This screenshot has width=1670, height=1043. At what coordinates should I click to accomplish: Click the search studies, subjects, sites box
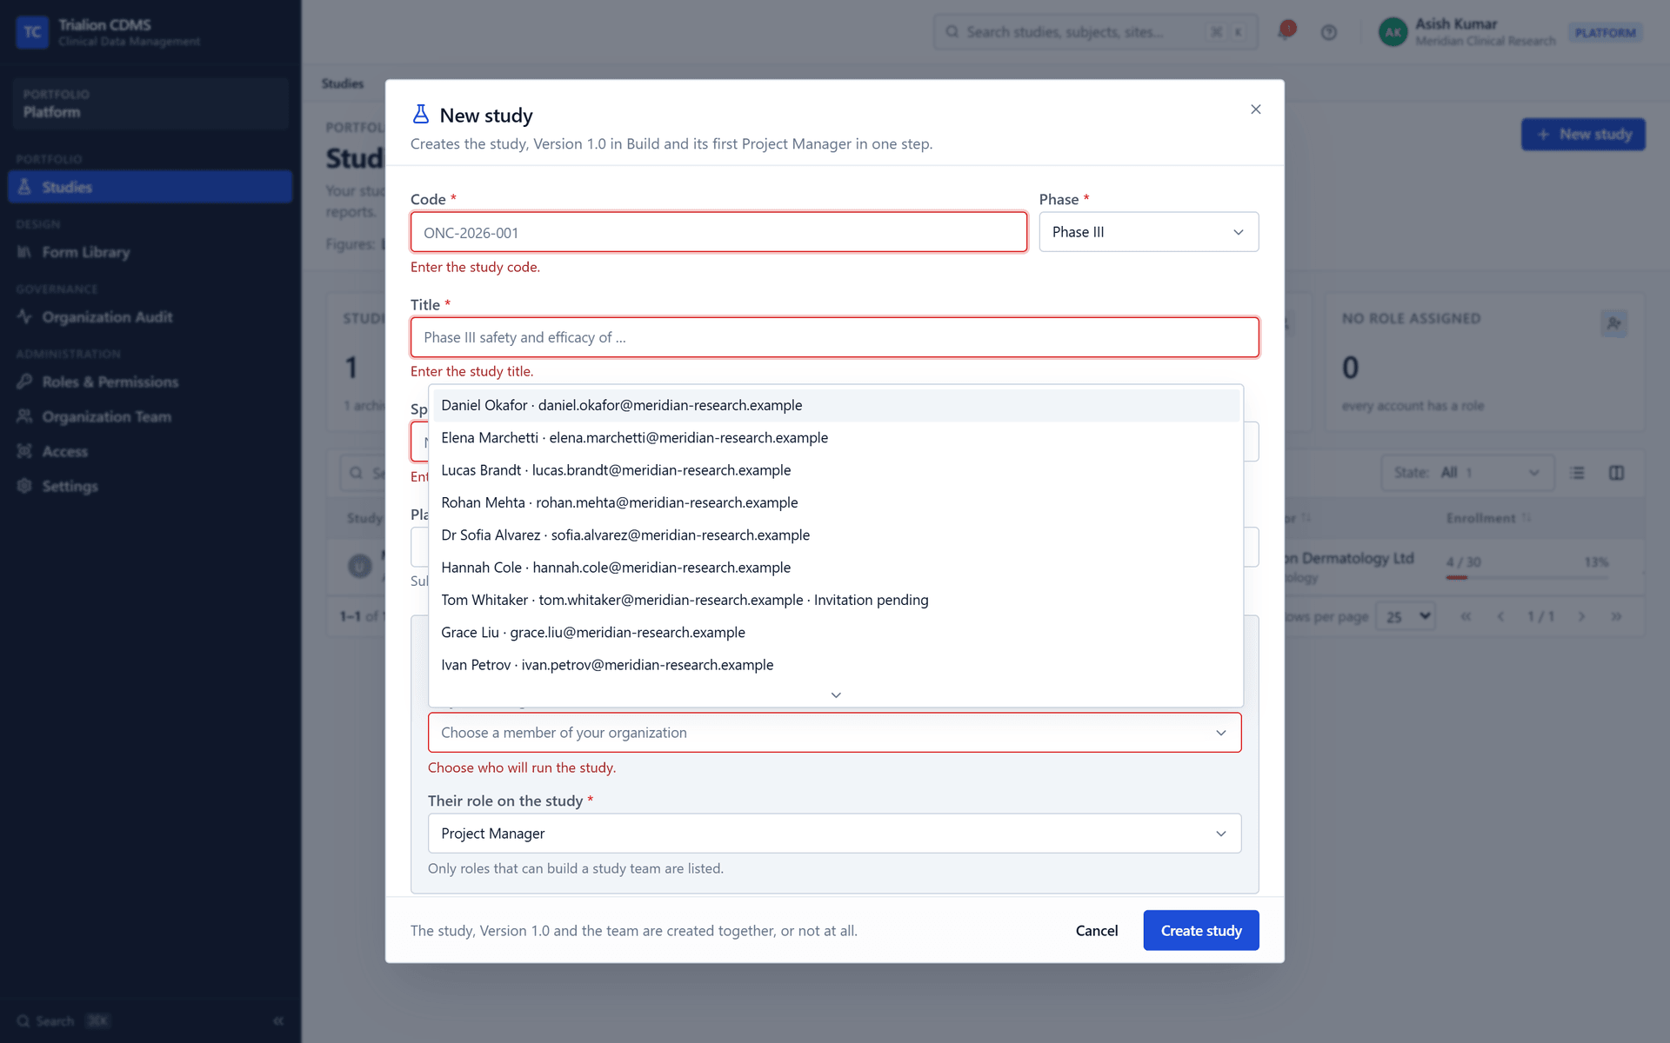1095,32
